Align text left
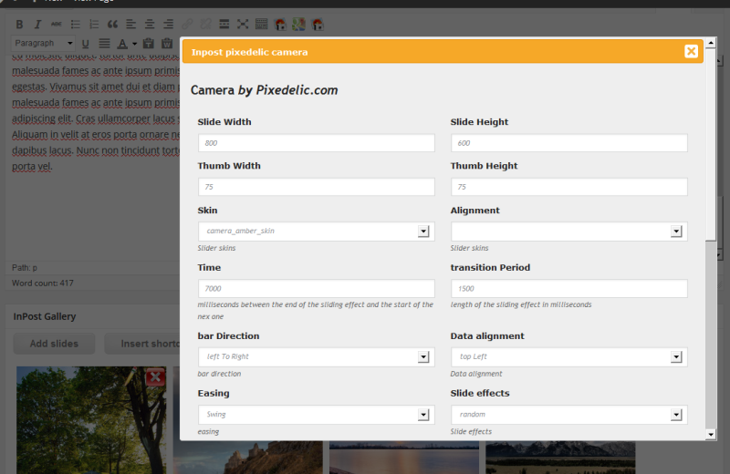 tap(130, 25)
